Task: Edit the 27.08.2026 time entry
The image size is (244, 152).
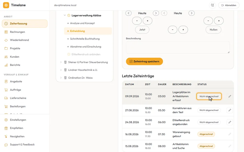Action: (x=230, y=110)
